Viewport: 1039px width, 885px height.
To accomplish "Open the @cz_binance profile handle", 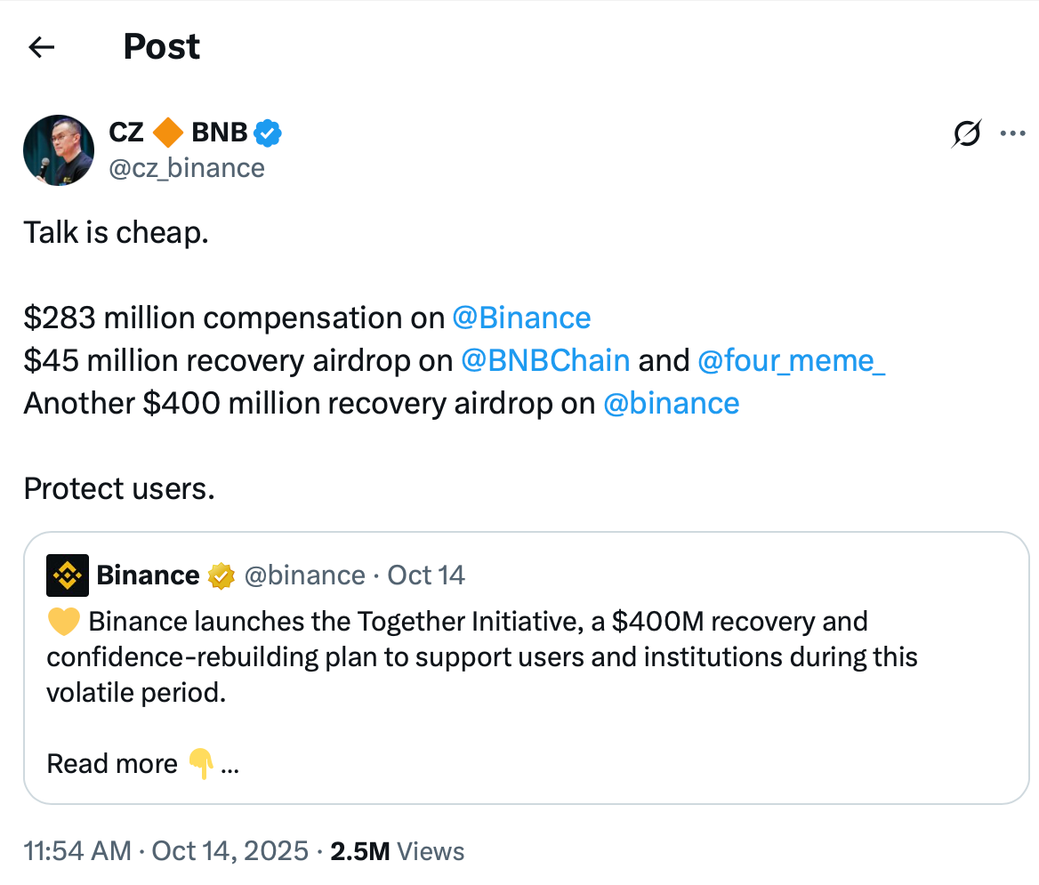I will click(187, 167).
